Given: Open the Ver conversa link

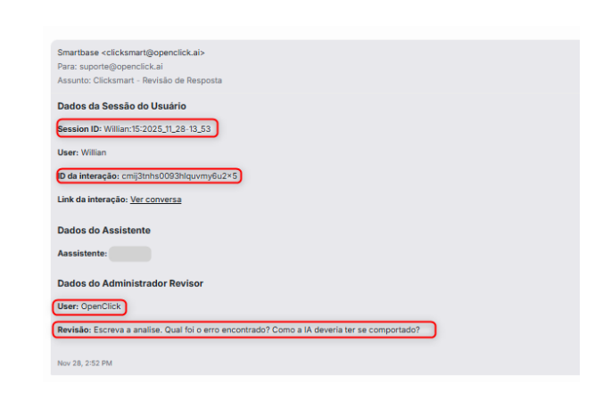Looking at the screenshot, I should (x=156, y=200).
